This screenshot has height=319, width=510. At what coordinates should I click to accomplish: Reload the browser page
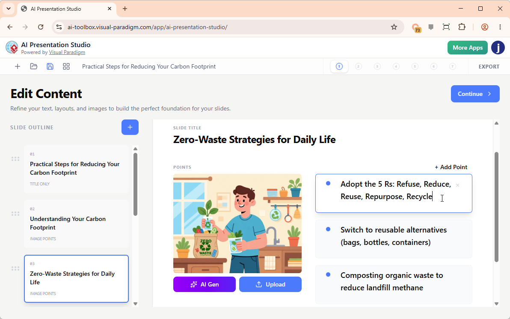pyautogui.click(x=41, y=27)
